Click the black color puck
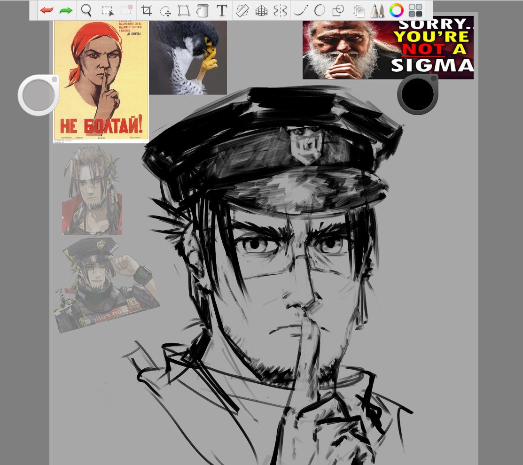 (x=418, y=94)
